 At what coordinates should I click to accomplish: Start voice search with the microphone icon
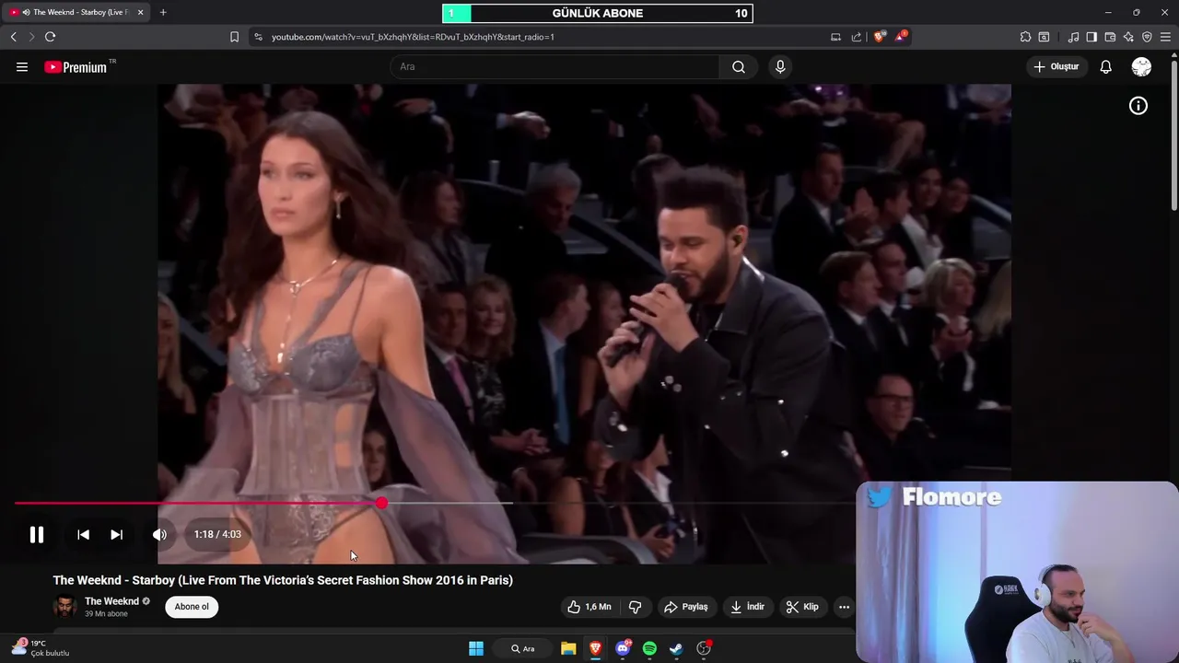[x=780, y=66]
